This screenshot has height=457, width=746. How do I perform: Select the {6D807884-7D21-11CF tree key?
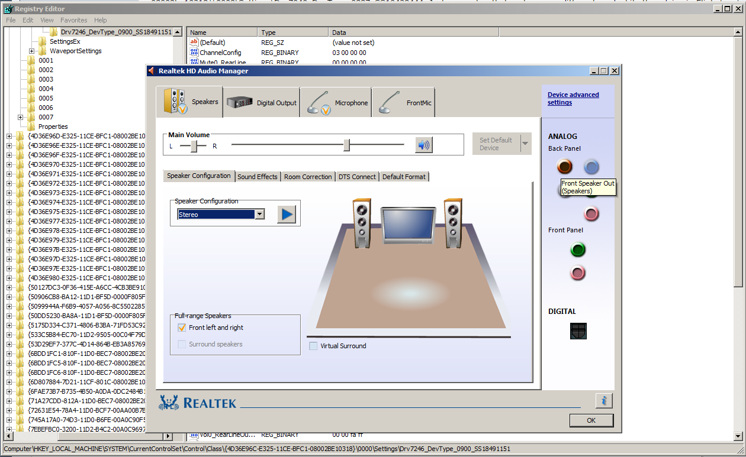coord(86,382)
